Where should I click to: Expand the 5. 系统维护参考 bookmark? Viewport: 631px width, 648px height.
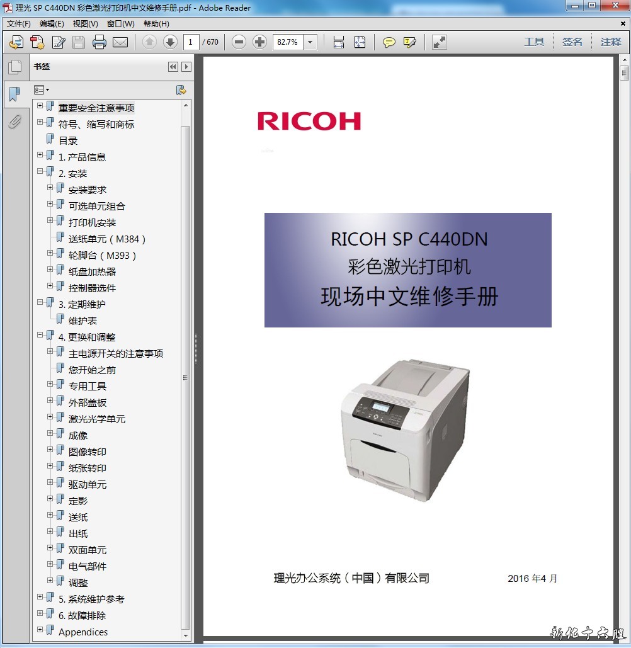pos(40,597)
